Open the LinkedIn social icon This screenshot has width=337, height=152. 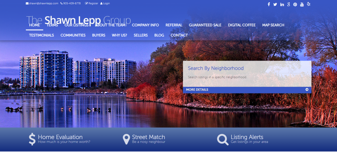pyautogui.click(x=282, y=4)
